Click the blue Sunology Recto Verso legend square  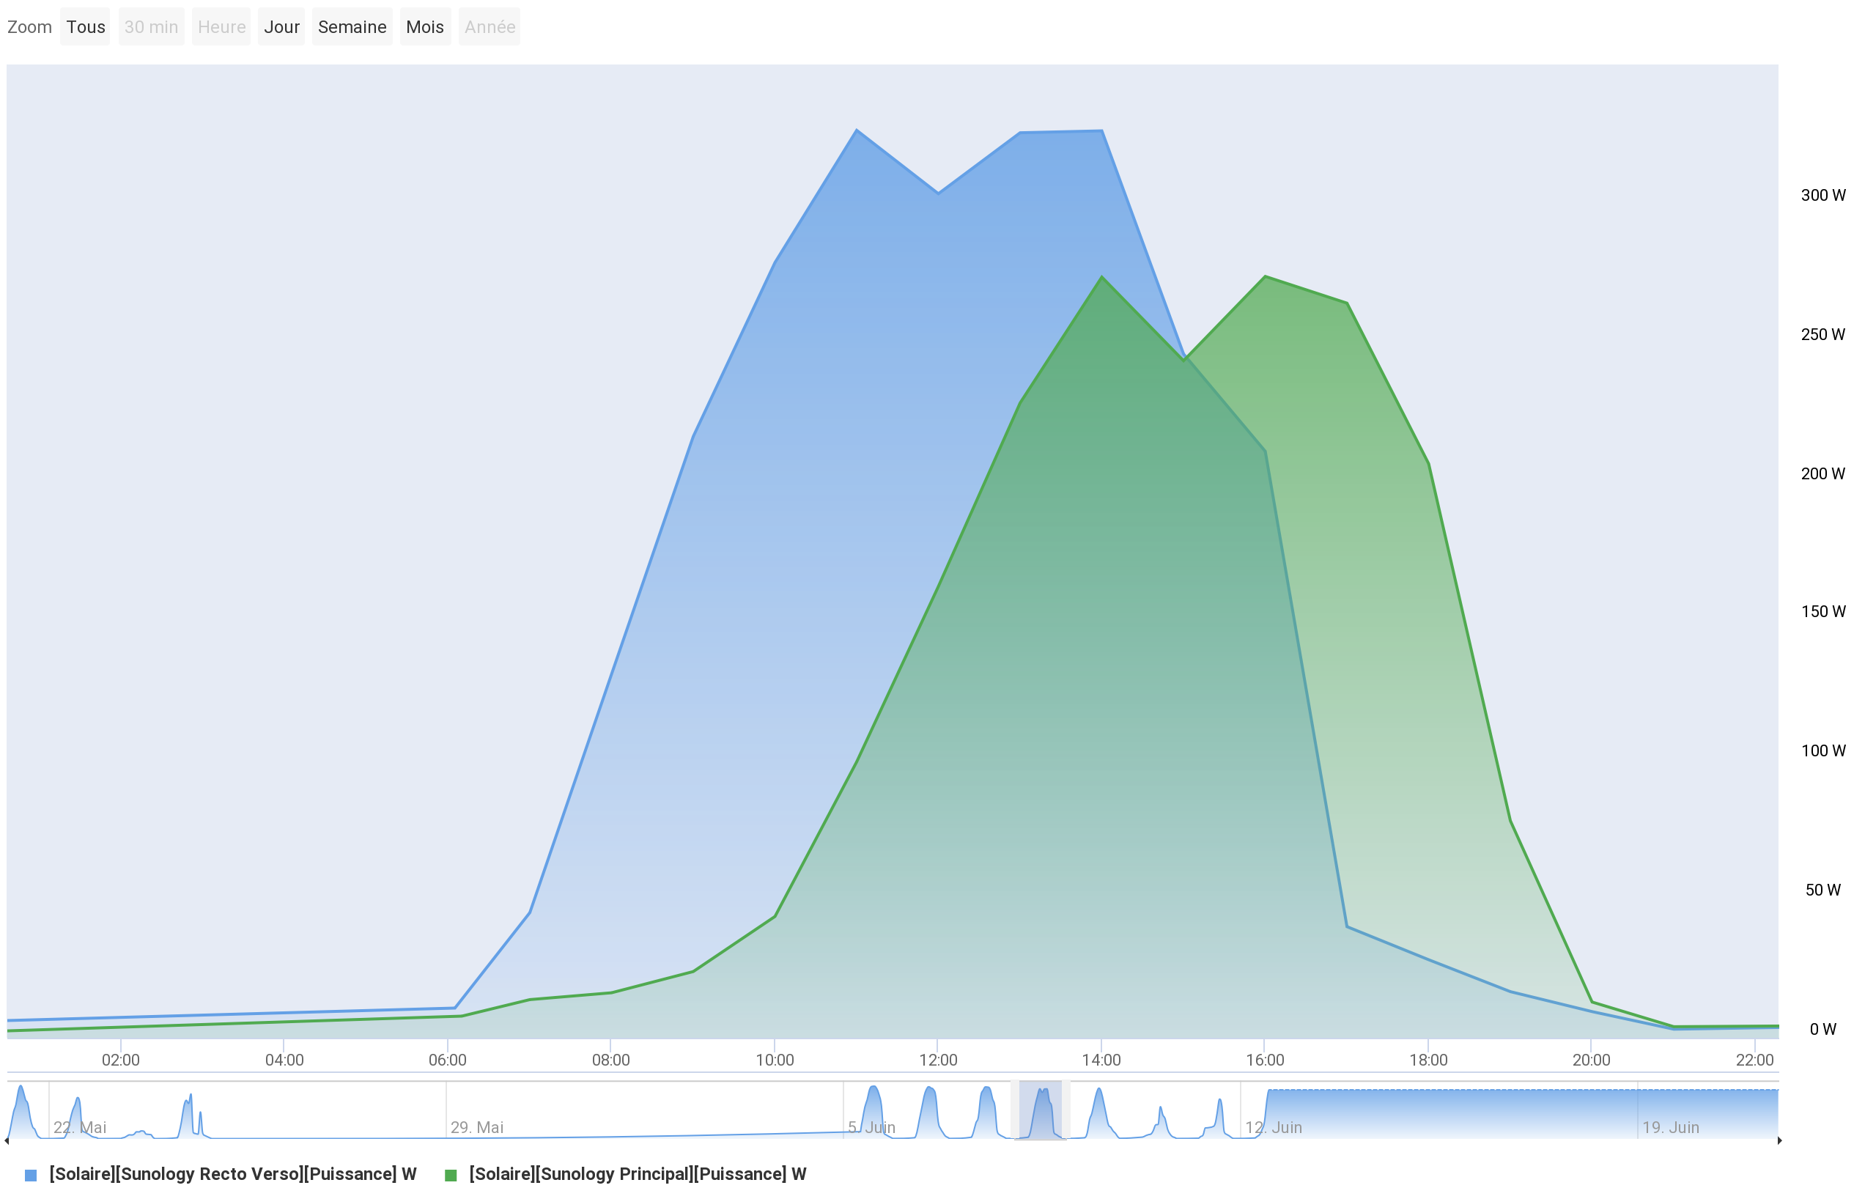point(30,1175)
